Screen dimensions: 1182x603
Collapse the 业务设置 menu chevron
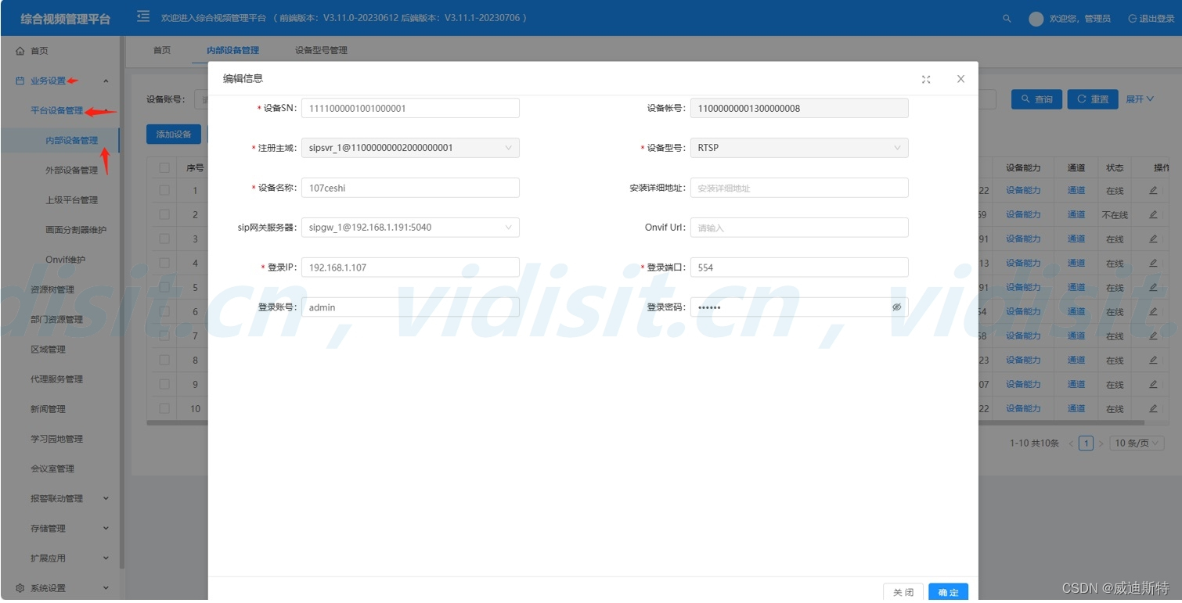point(106,81)
